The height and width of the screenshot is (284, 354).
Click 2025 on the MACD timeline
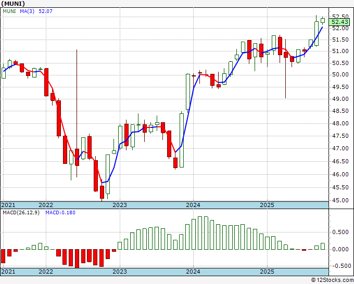point(267,272)
